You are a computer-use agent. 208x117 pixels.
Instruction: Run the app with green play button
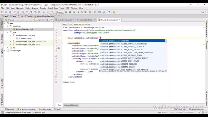click(x=66, y=12)
